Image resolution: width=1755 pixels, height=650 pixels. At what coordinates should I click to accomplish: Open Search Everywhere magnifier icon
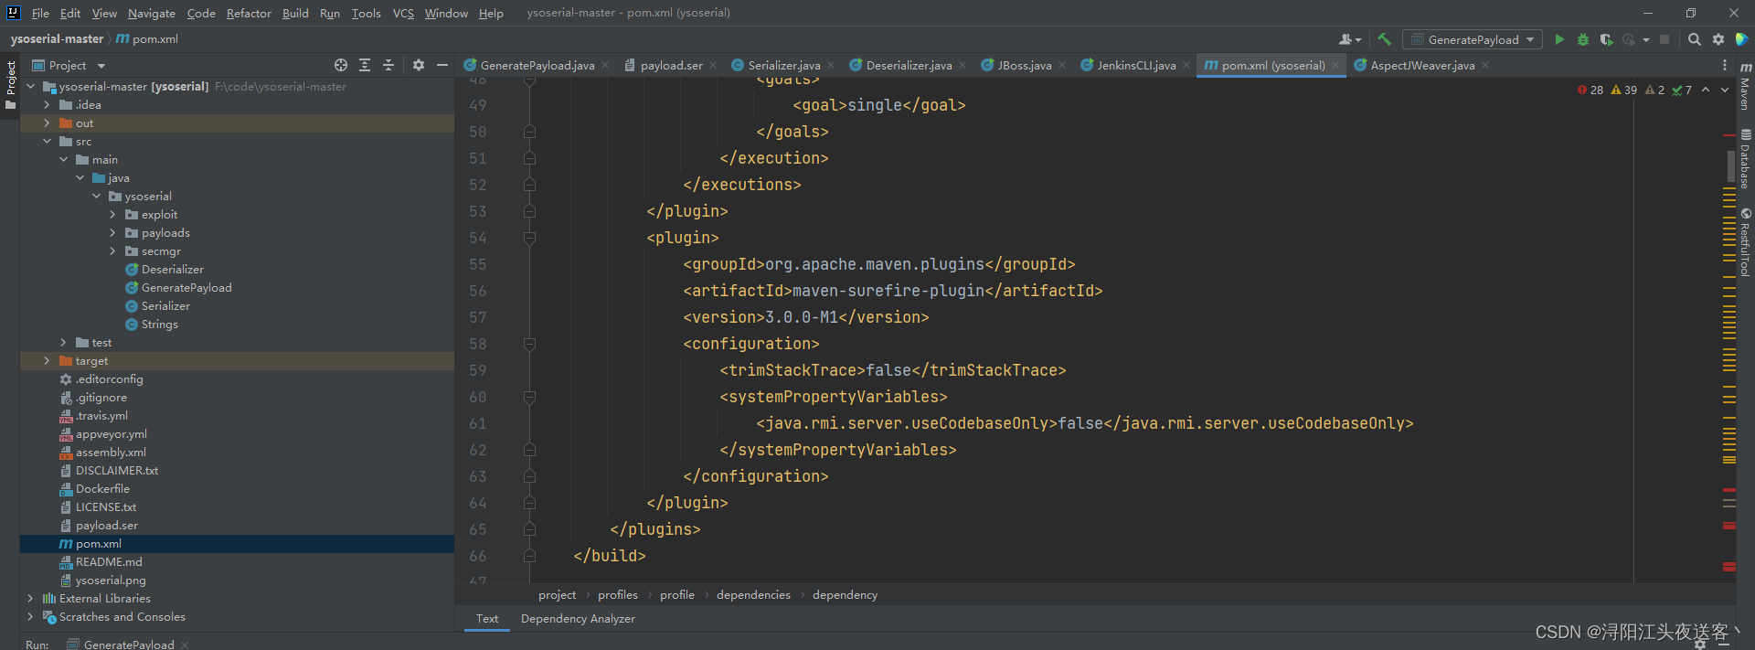(x=1694, y=39)
